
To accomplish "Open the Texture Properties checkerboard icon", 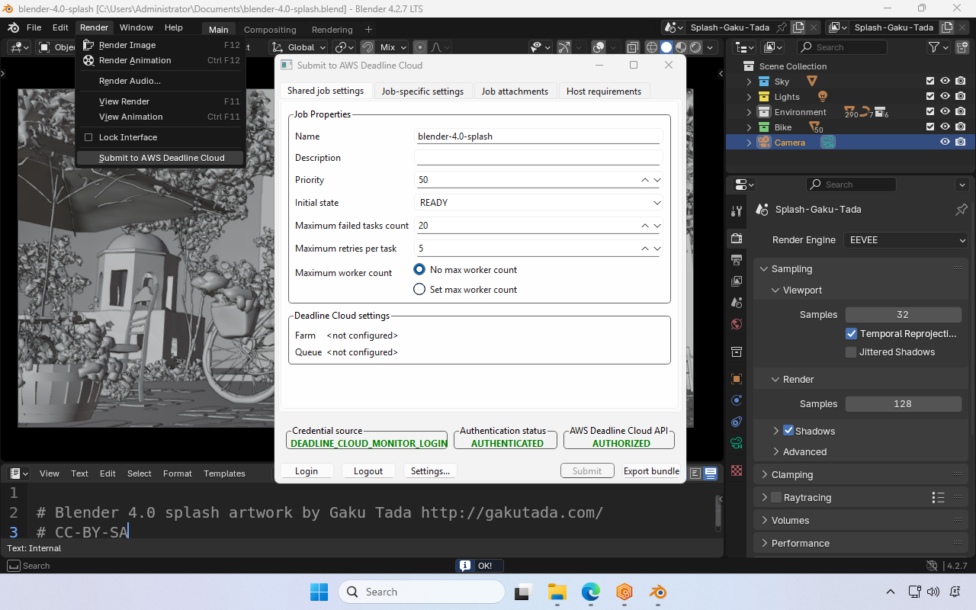I will click(x=736, y=470).
